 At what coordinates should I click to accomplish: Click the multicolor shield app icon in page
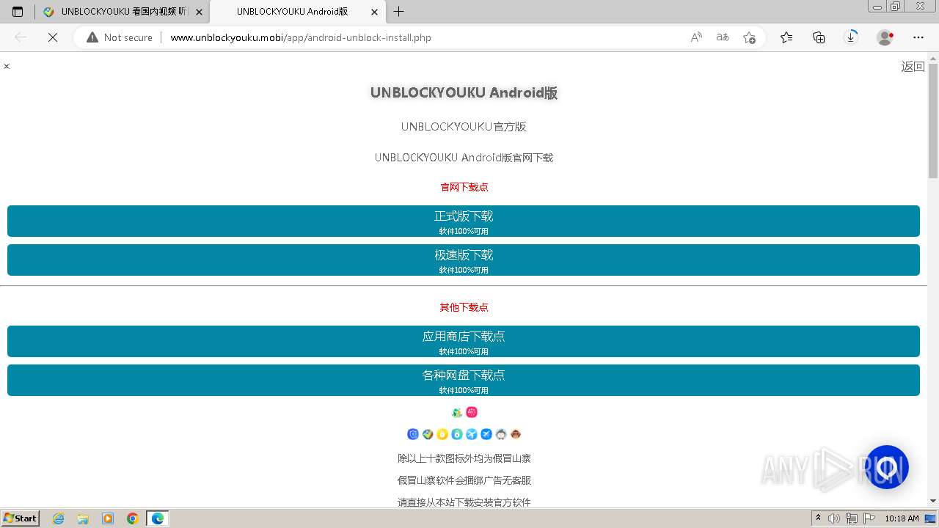[428, 434]
